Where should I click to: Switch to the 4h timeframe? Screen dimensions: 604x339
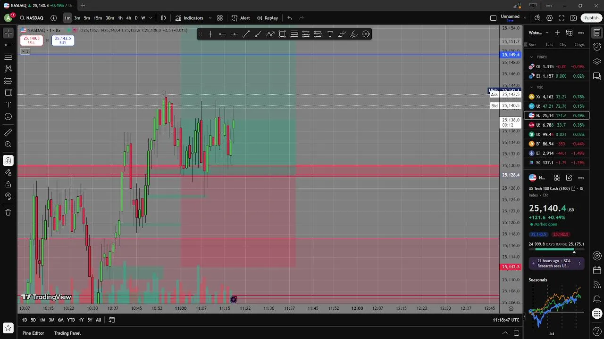point(128,18)
